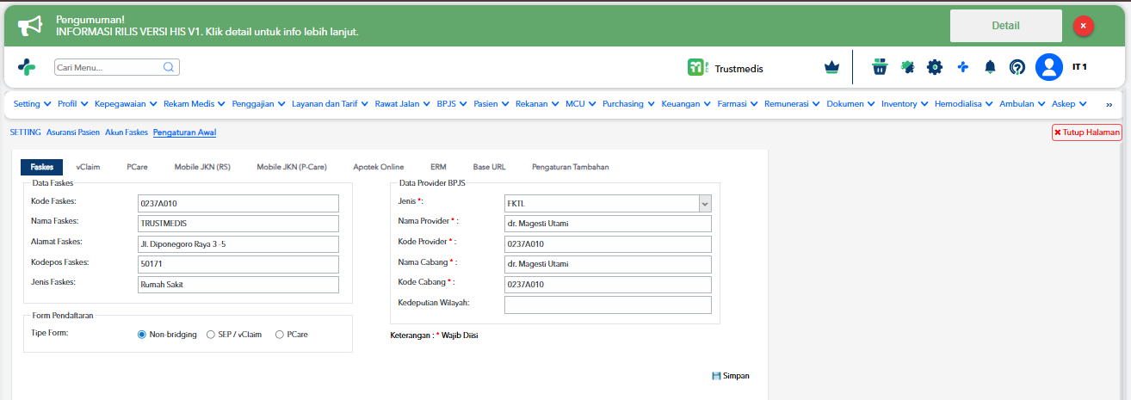The height and width of the screenshot is (400, 1131).
Task: Open the Inventory menu
Action: pyautogui.click(x=905, y=104)
